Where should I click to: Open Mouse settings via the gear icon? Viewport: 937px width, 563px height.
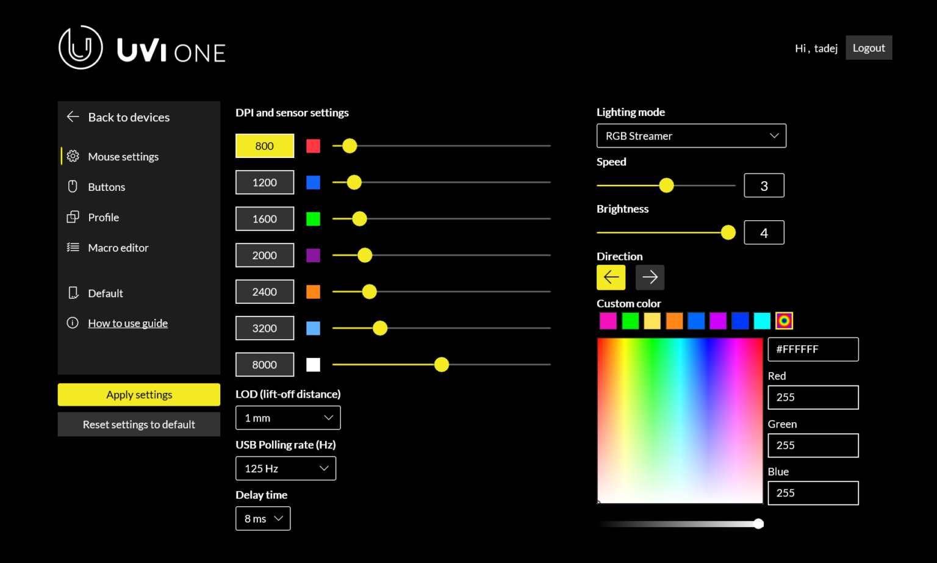(73, 156)
